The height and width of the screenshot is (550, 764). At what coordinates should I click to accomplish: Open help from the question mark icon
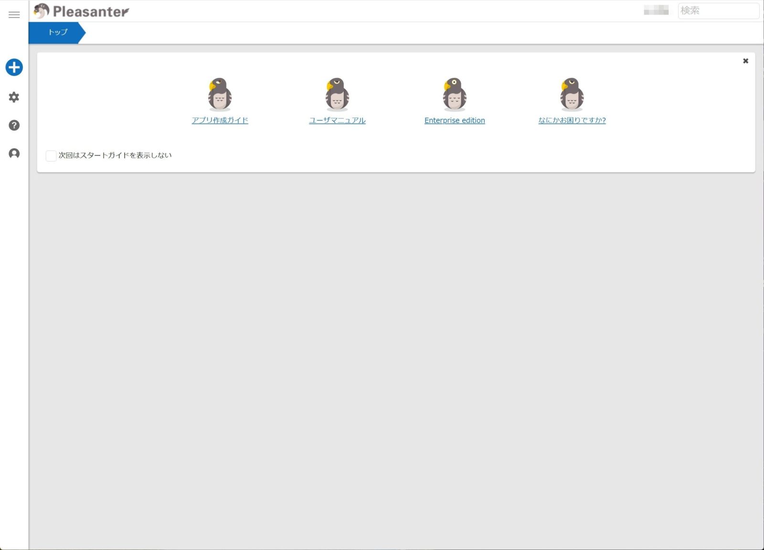(14, 125)
